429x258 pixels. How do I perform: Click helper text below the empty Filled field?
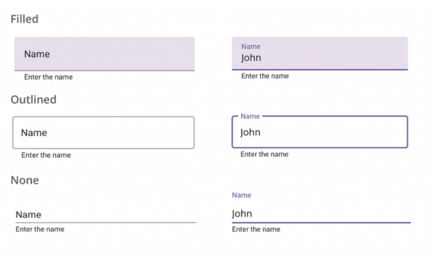pyautogui.click(x=48, y=77)
